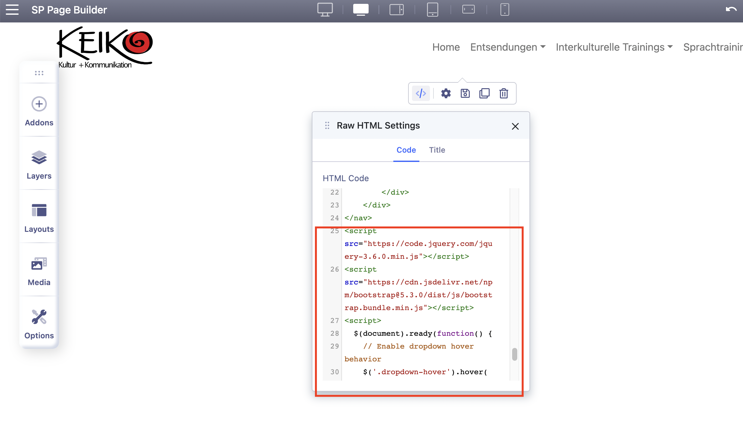The width and height of the screenshot is (743, 447).
Task: Select the landscape mobile preview icon
Action: click(468, 10)
